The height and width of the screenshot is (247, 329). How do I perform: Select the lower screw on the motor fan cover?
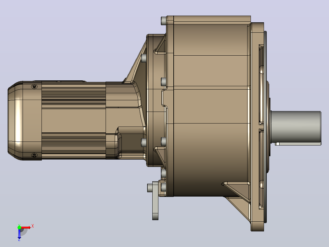click(x=34, y=155)
